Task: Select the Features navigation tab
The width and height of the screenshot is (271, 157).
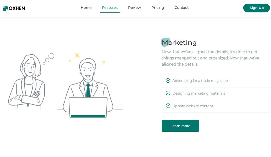Action: 110,8
